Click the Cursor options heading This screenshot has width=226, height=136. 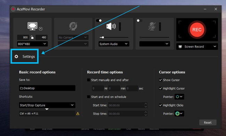tap(172, 72)
